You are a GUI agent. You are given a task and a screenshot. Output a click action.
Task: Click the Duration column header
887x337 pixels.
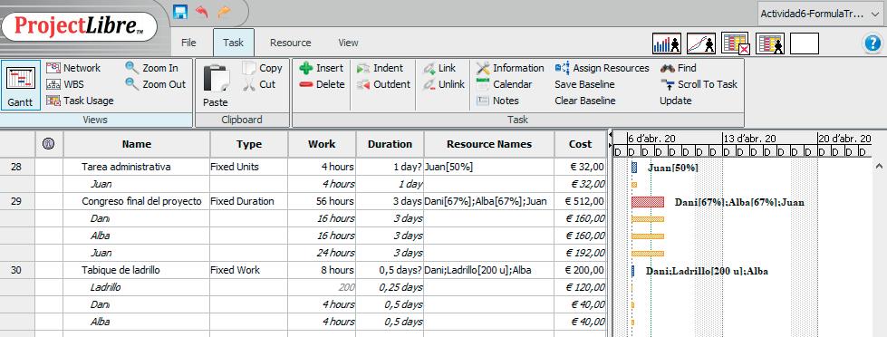pos(390,144)
